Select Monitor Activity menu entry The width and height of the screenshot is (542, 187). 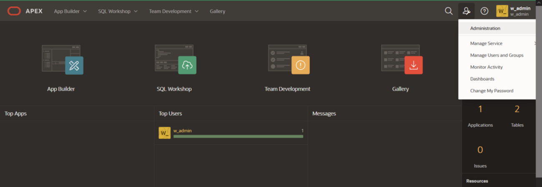pyautogui.click(x=486, y=67)
